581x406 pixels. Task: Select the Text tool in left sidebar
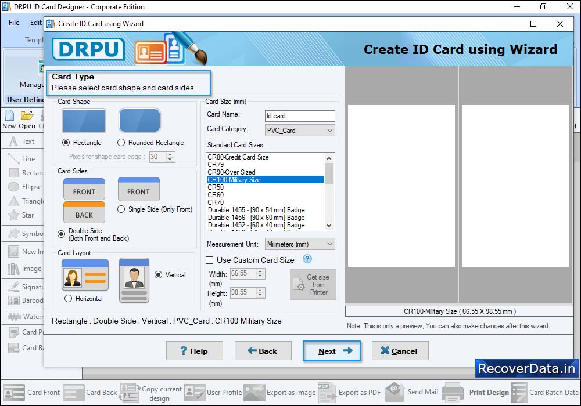pos(21,142)
